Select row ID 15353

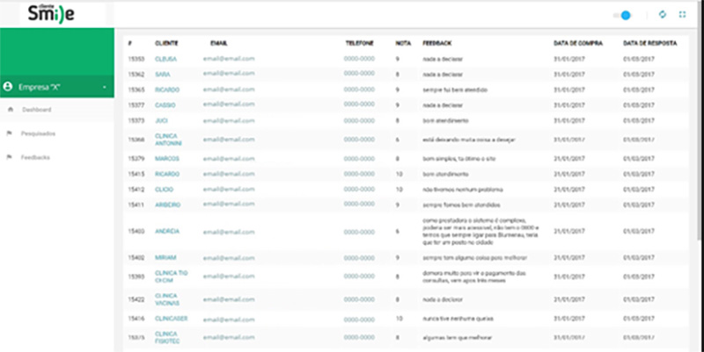click(x=136, y=59)
